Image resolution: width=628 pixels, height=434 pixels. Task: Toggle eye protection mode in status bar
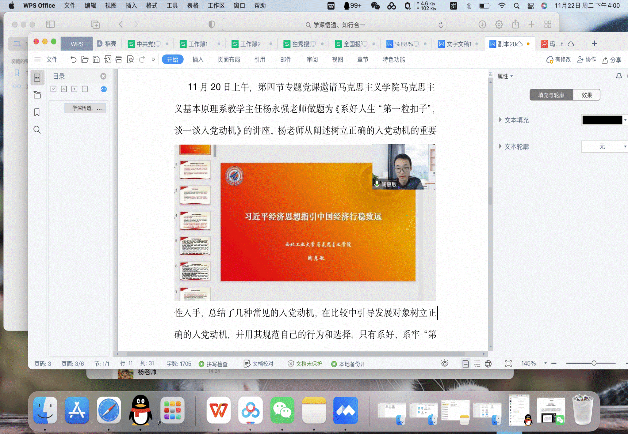(445, 364)
